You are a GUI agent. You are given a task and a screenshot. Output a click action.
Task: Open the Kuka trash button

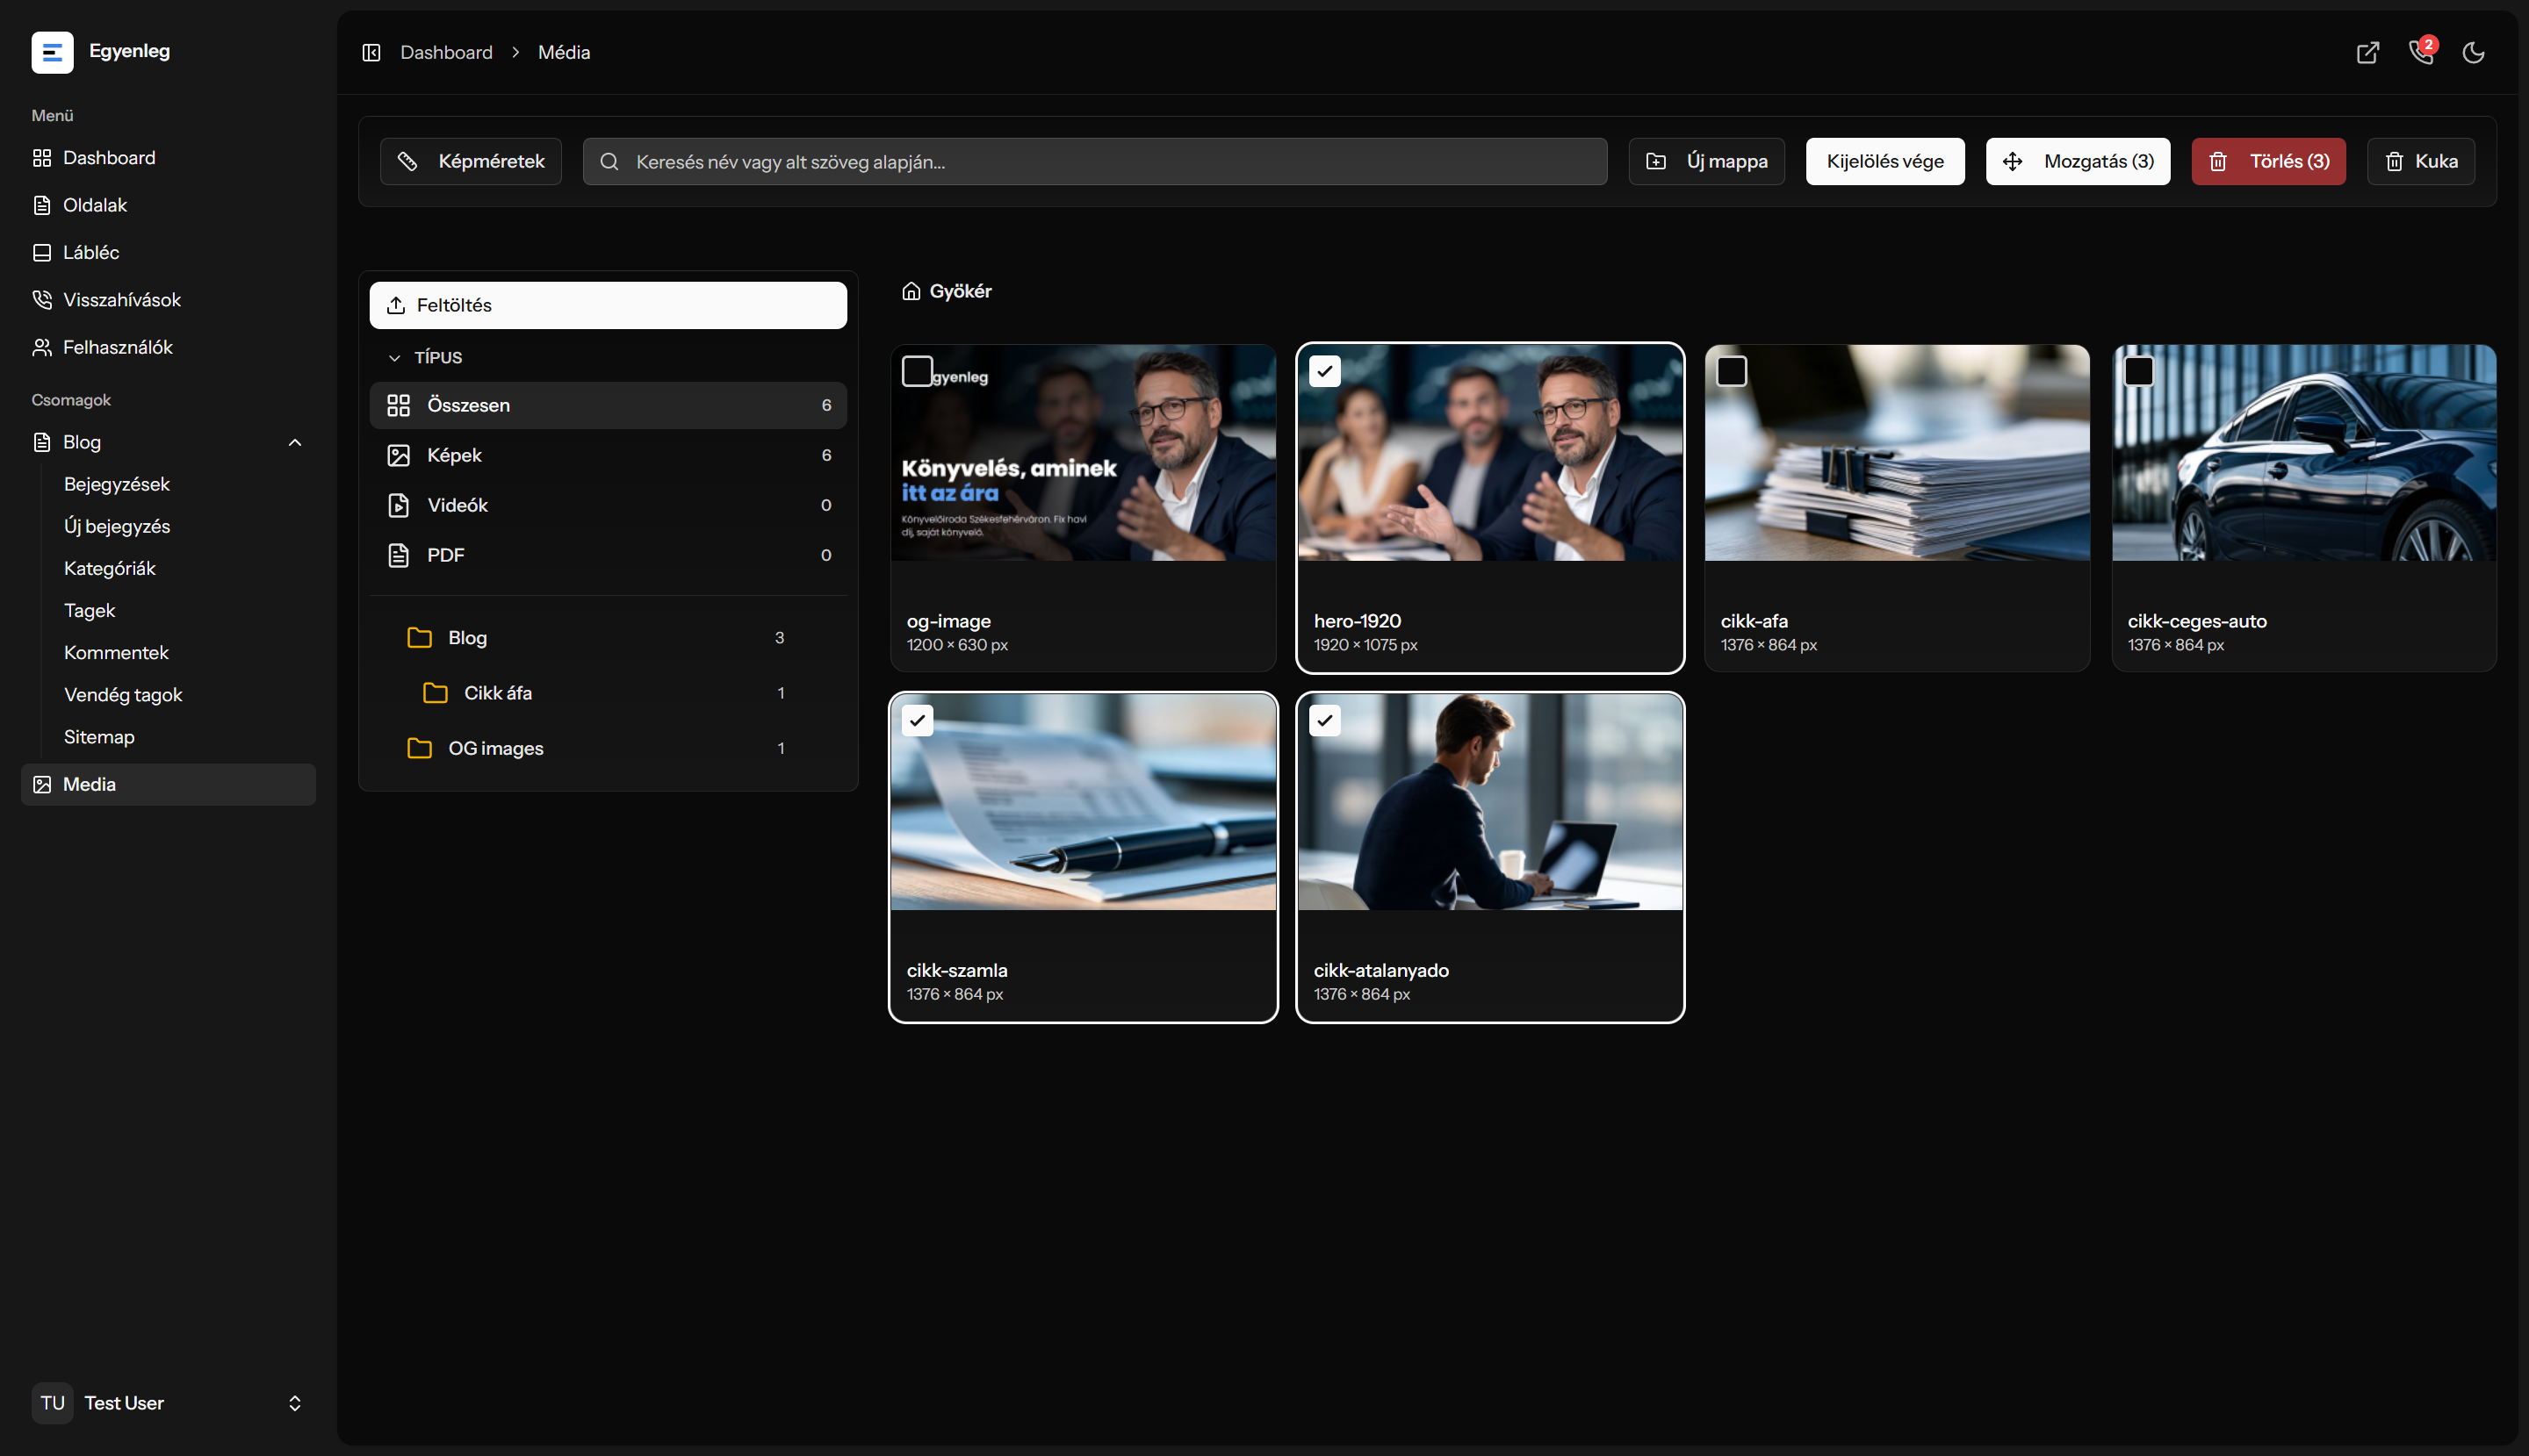tap(2421, 161)
